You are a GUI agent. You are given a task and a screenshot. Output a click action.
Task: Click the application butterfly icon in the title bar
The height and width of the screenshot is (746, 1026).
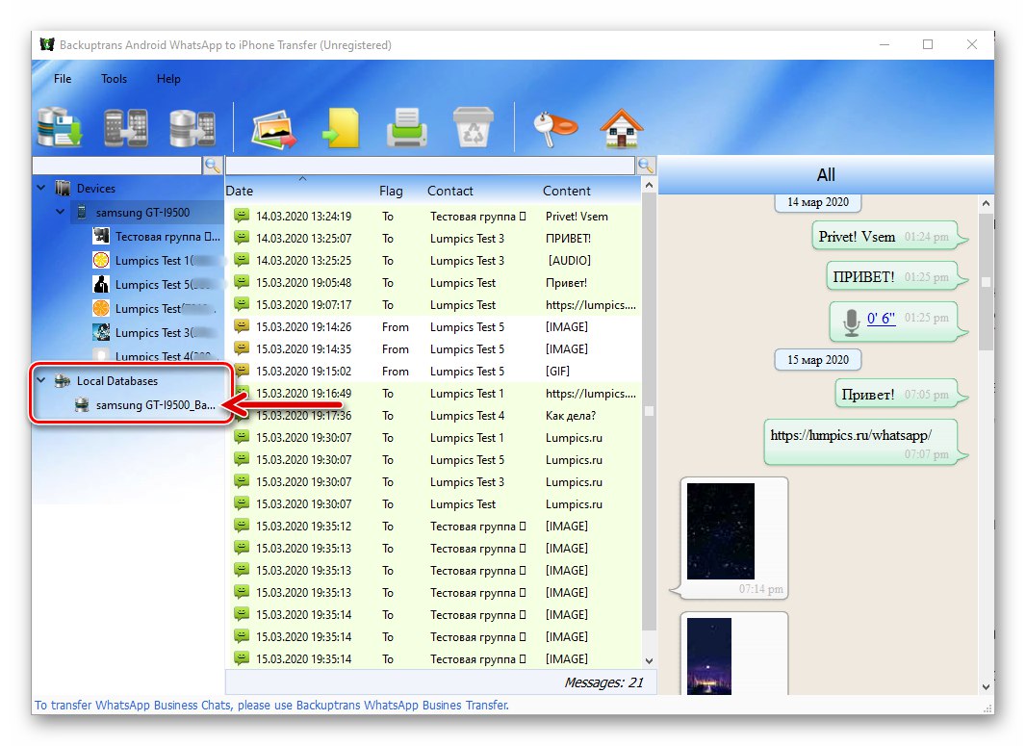click(x=47, y=44)
